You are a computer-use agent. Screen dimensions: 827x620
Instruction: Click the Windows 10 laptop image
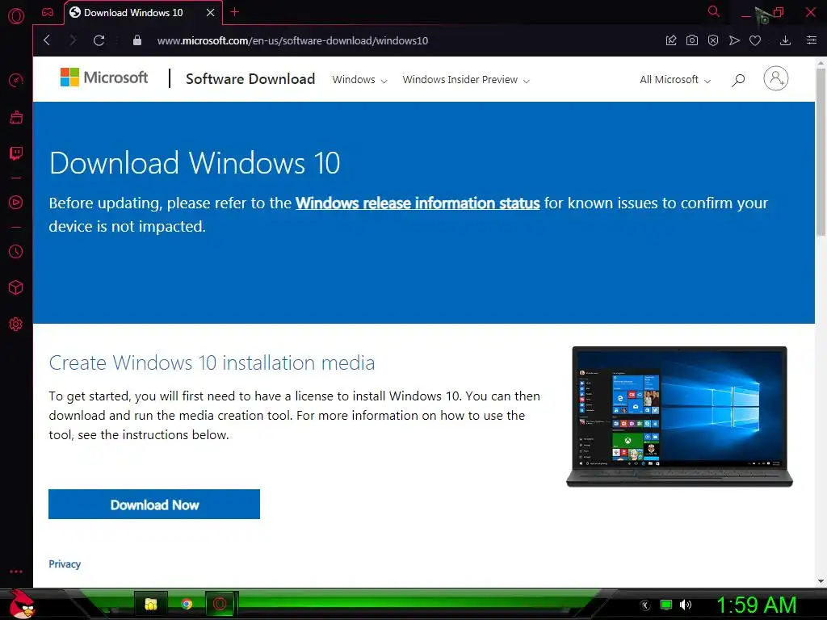(679, 417)
